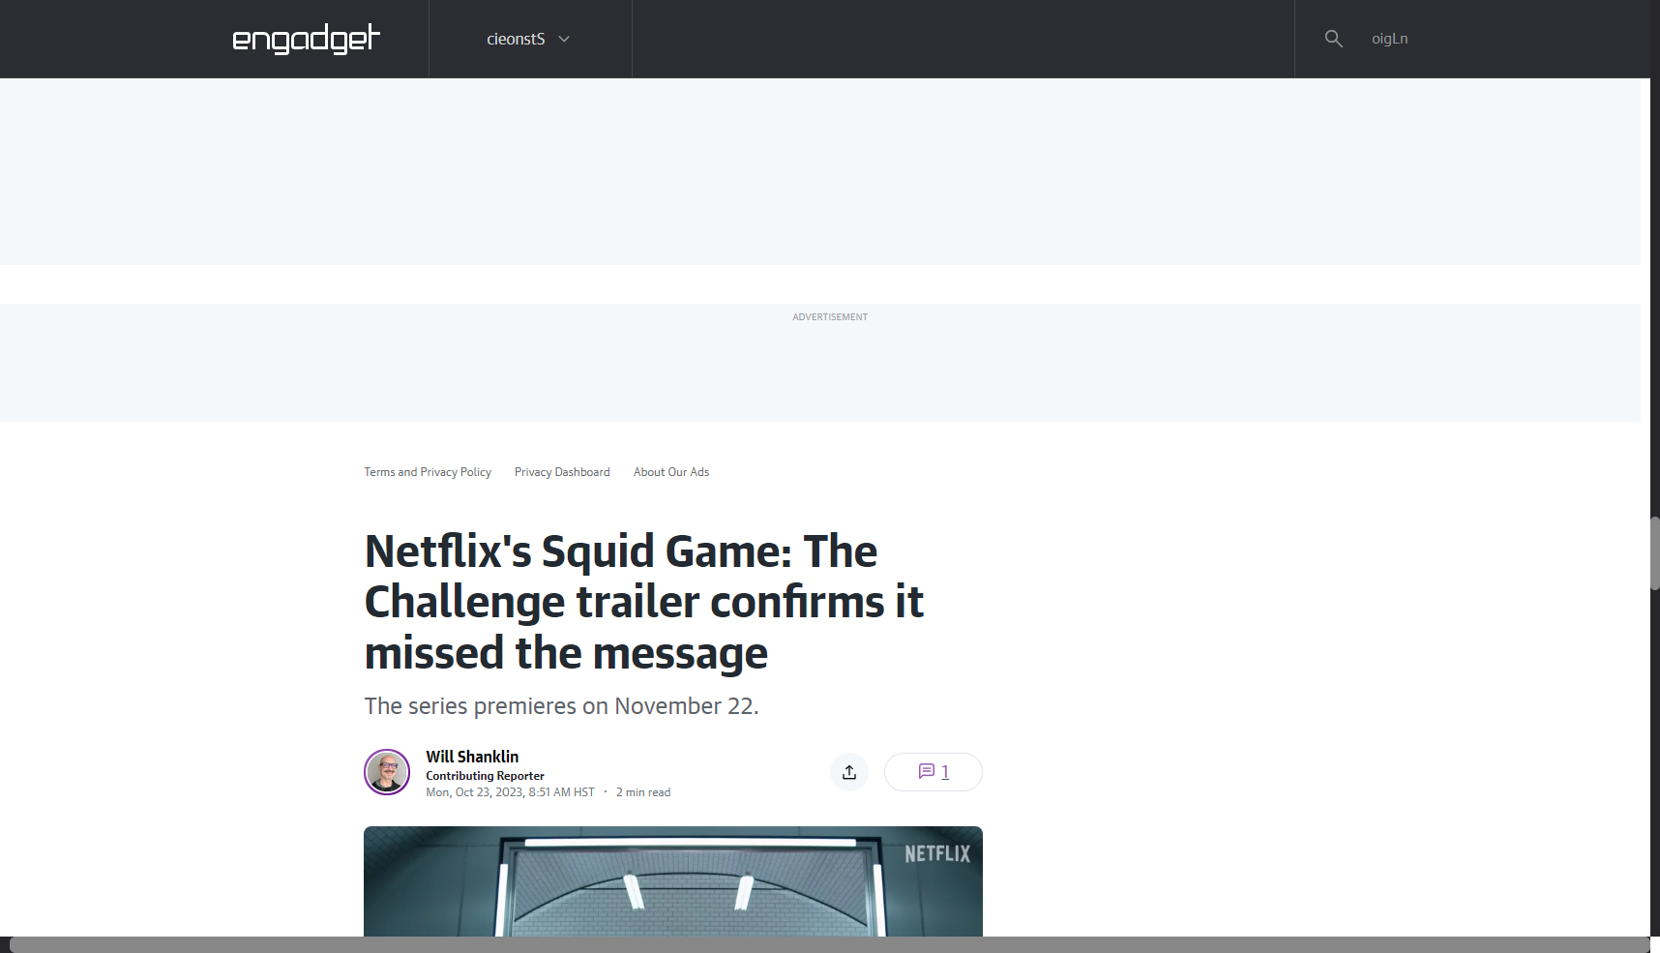1660x953 pixels.
Task: Open the Terms and Privacy Policy link
Action: [428, 472]
